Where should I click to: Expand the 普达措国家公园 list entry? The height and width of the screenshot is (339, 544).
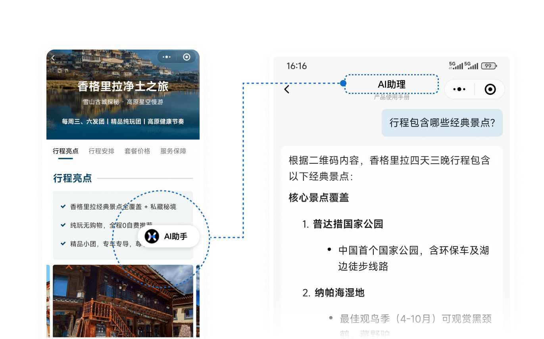[x=348, y=224]
